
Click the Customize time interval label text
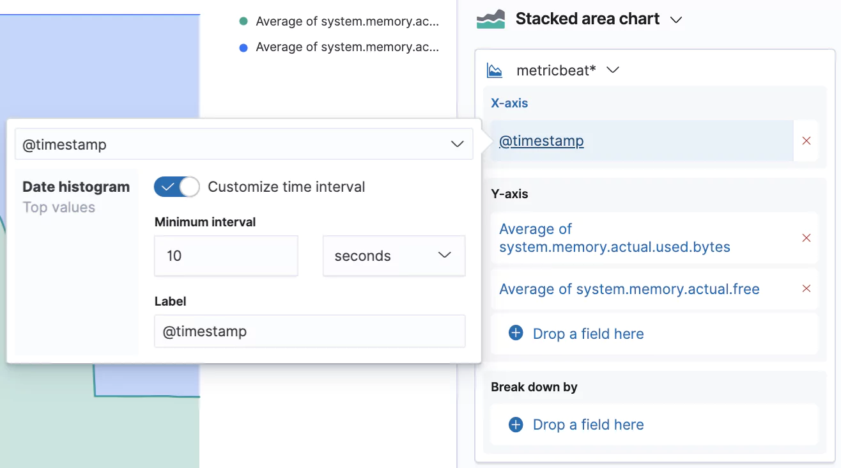coord(286,187)
